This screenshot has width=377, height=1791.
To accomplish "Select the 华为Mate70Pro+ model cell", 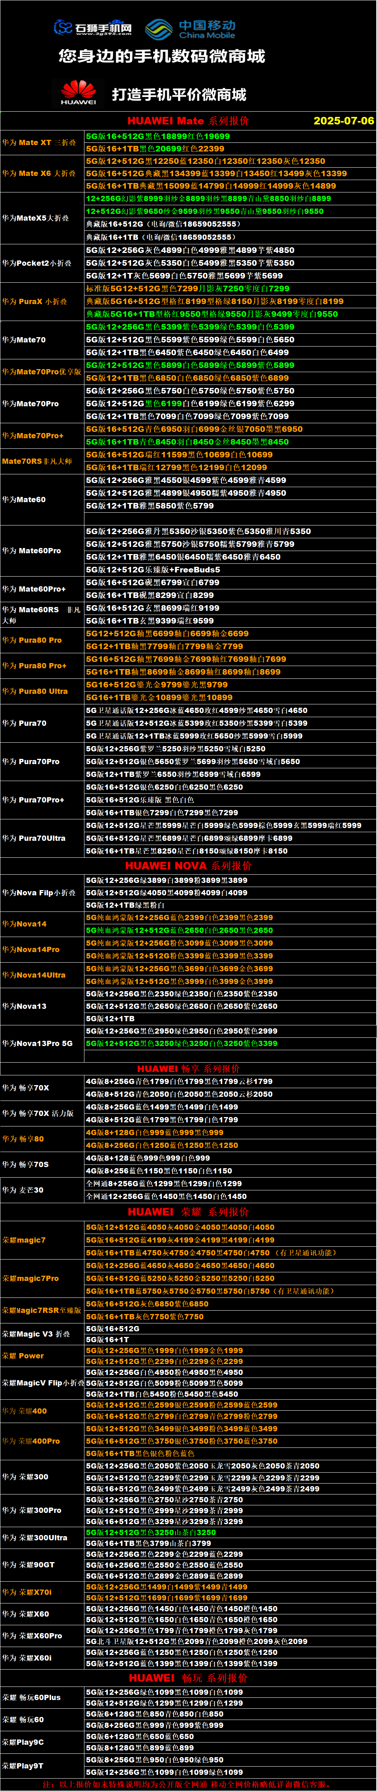I will click(x=42, y=436).
